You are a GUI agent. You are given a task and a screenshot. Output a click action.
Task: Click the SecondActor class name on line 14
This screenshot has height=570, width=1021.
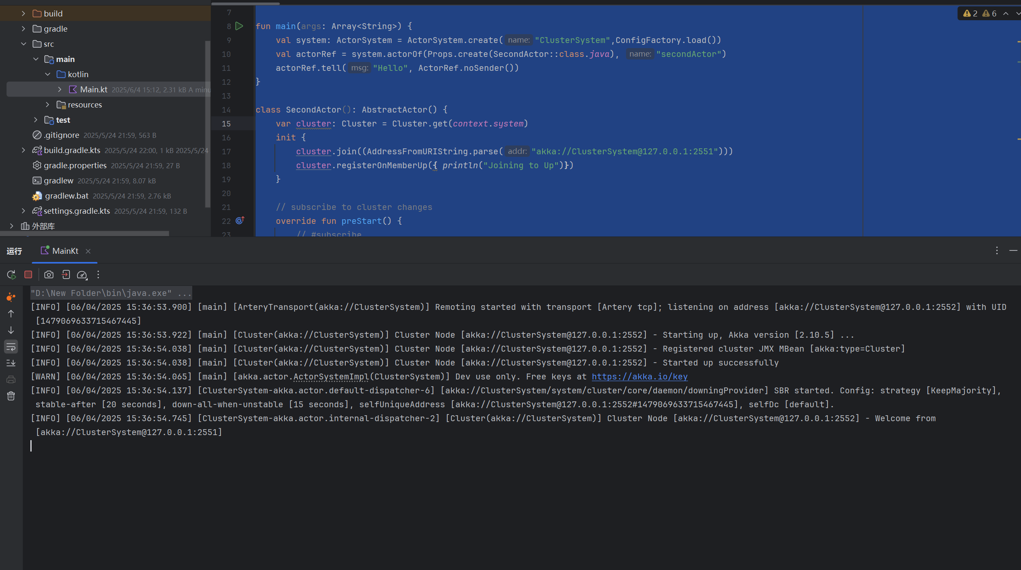click(x=314, y=110)
